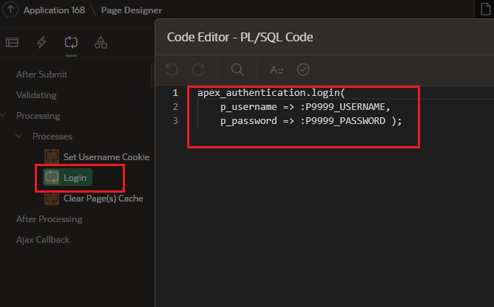Screen dimensions: 494x307
Task: Click the Undo icon in Code Editor
Action: click(172, 69)
